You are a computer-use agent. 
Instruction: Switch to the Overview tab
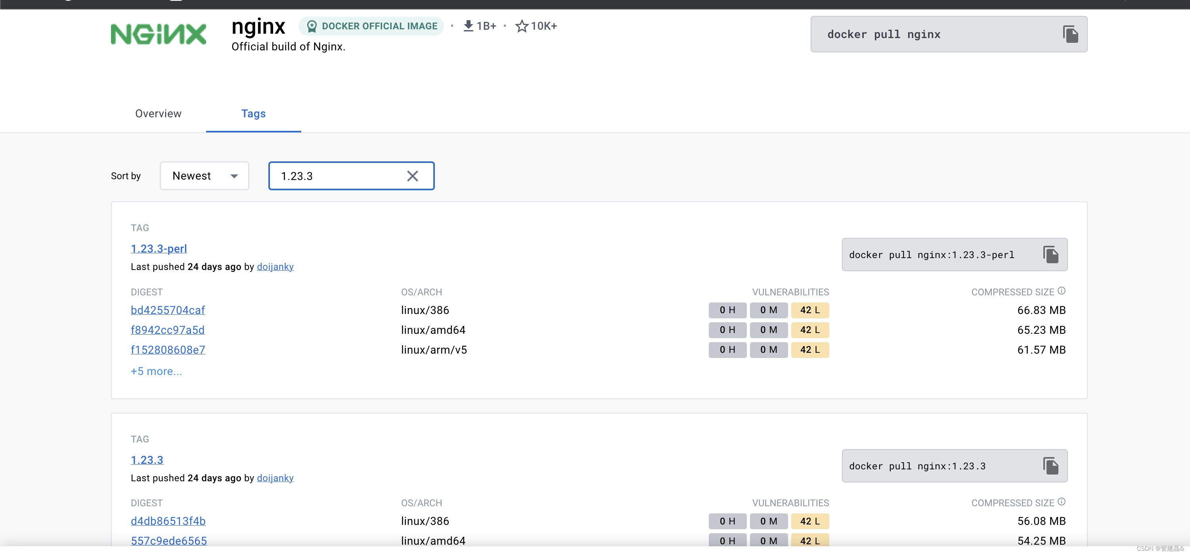158,114
